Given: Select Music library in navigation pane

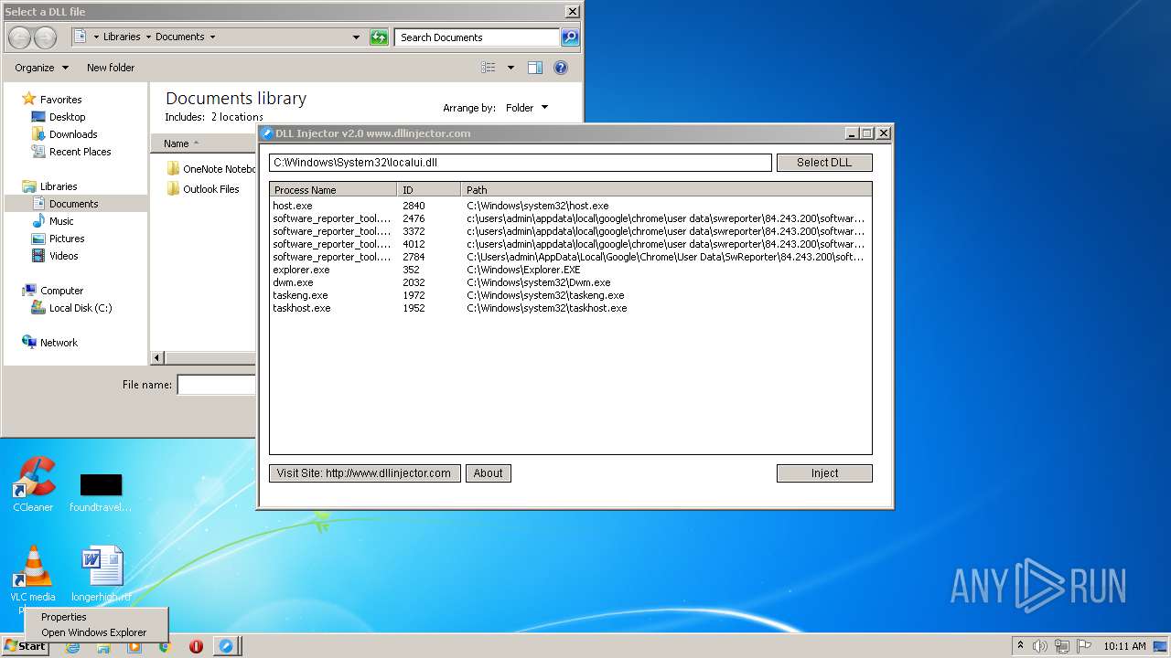Looking at the screenshot, I should (x=61, y=221).
